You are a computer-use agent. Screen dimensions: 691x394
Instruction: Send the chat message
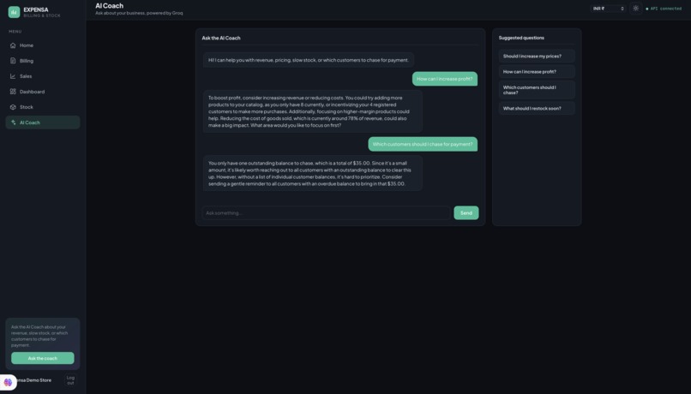tap(466, 213)
